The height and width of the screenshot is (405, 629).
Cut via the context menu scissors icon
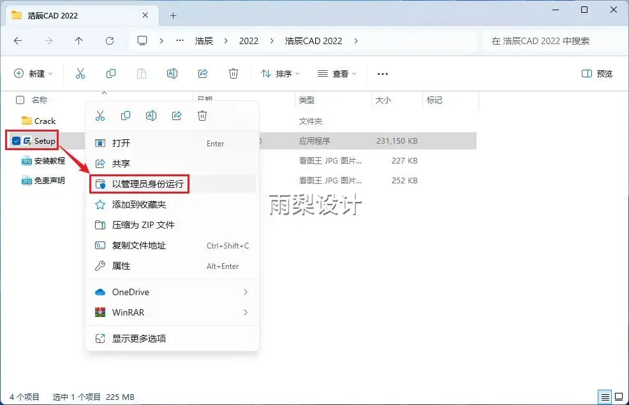(x=100, y=116)
